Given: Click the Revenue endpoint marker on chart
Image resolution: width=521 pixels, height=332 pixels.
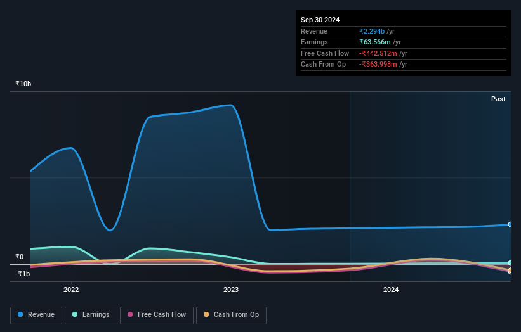Looking at the screenshot, I should coord(510,224).
